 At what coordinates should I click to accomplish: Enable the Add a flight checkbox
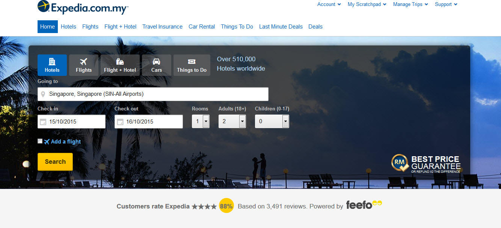[40, 141]
